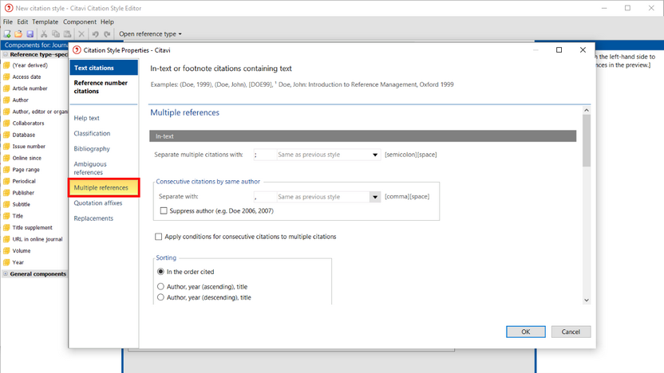The width and height of the screenshot is (664, 373).
Task: Open the Component menu
Action: pyautogui.click(x=80, y=22)
